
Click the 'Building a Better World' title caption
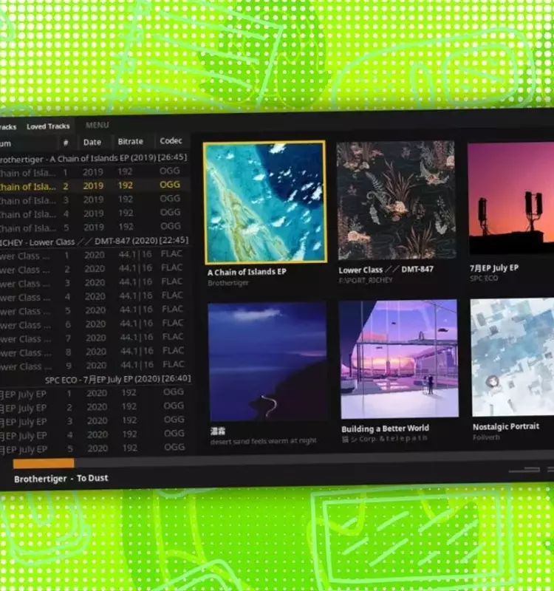pos(385,428)
